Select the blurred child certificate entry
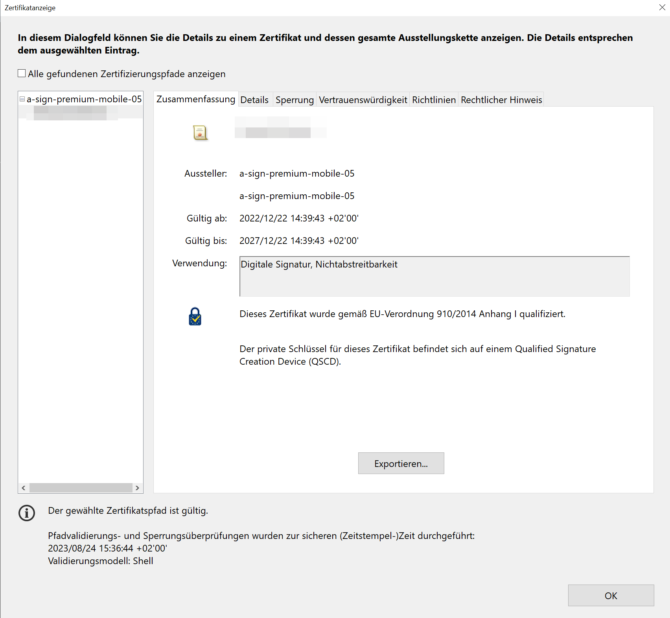The width and height of the screenshot is (670, 618). (x=71, y=113)
